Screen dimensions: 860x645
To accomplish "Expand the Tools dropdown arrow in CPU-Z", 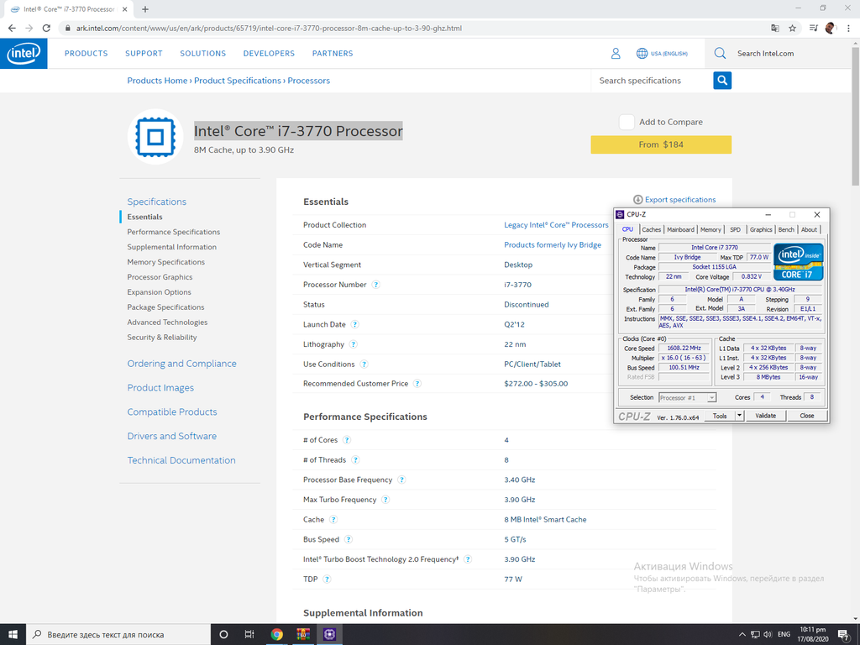I will pos(740,416).
